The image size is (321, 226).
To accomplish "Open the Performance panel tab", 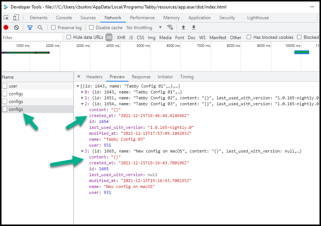I will point(142,18).
